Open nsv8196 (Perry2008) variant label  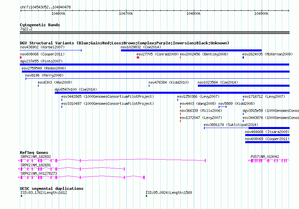(x=44, y=75)
